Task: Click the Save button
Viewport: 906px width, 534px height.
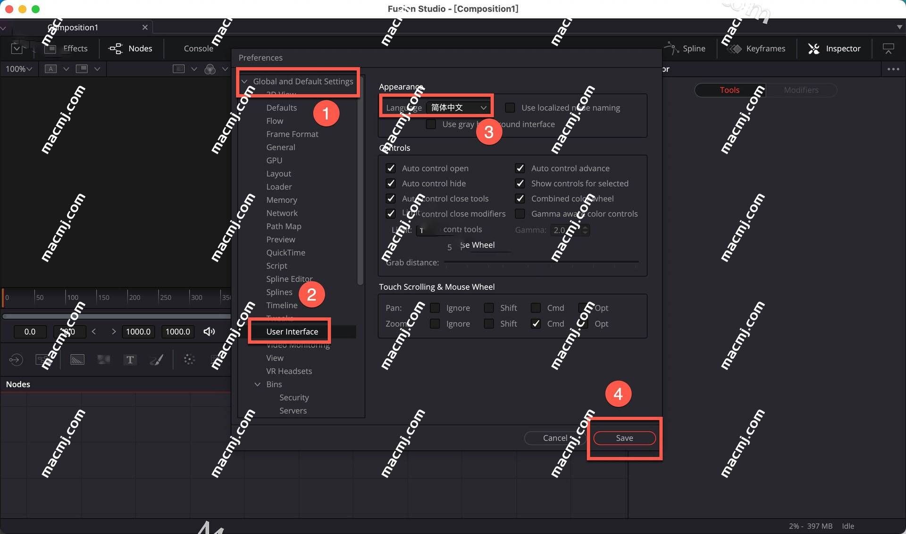Action: [624, 438]
